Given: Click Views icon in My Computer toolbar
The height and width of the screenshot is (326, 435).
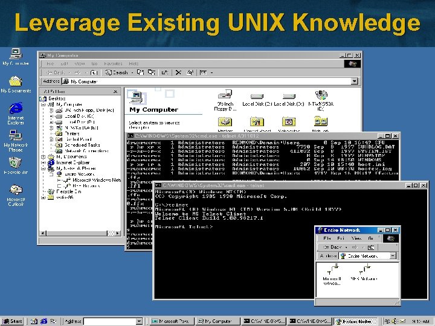Looking at the screenshot, I should 204,72.
